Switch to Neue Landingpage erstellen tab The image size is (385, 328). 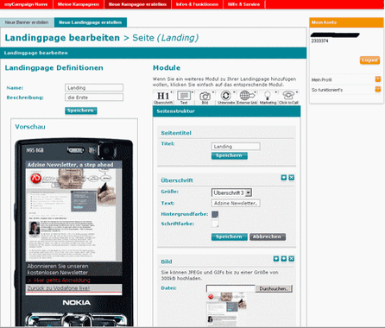(91, 22)
